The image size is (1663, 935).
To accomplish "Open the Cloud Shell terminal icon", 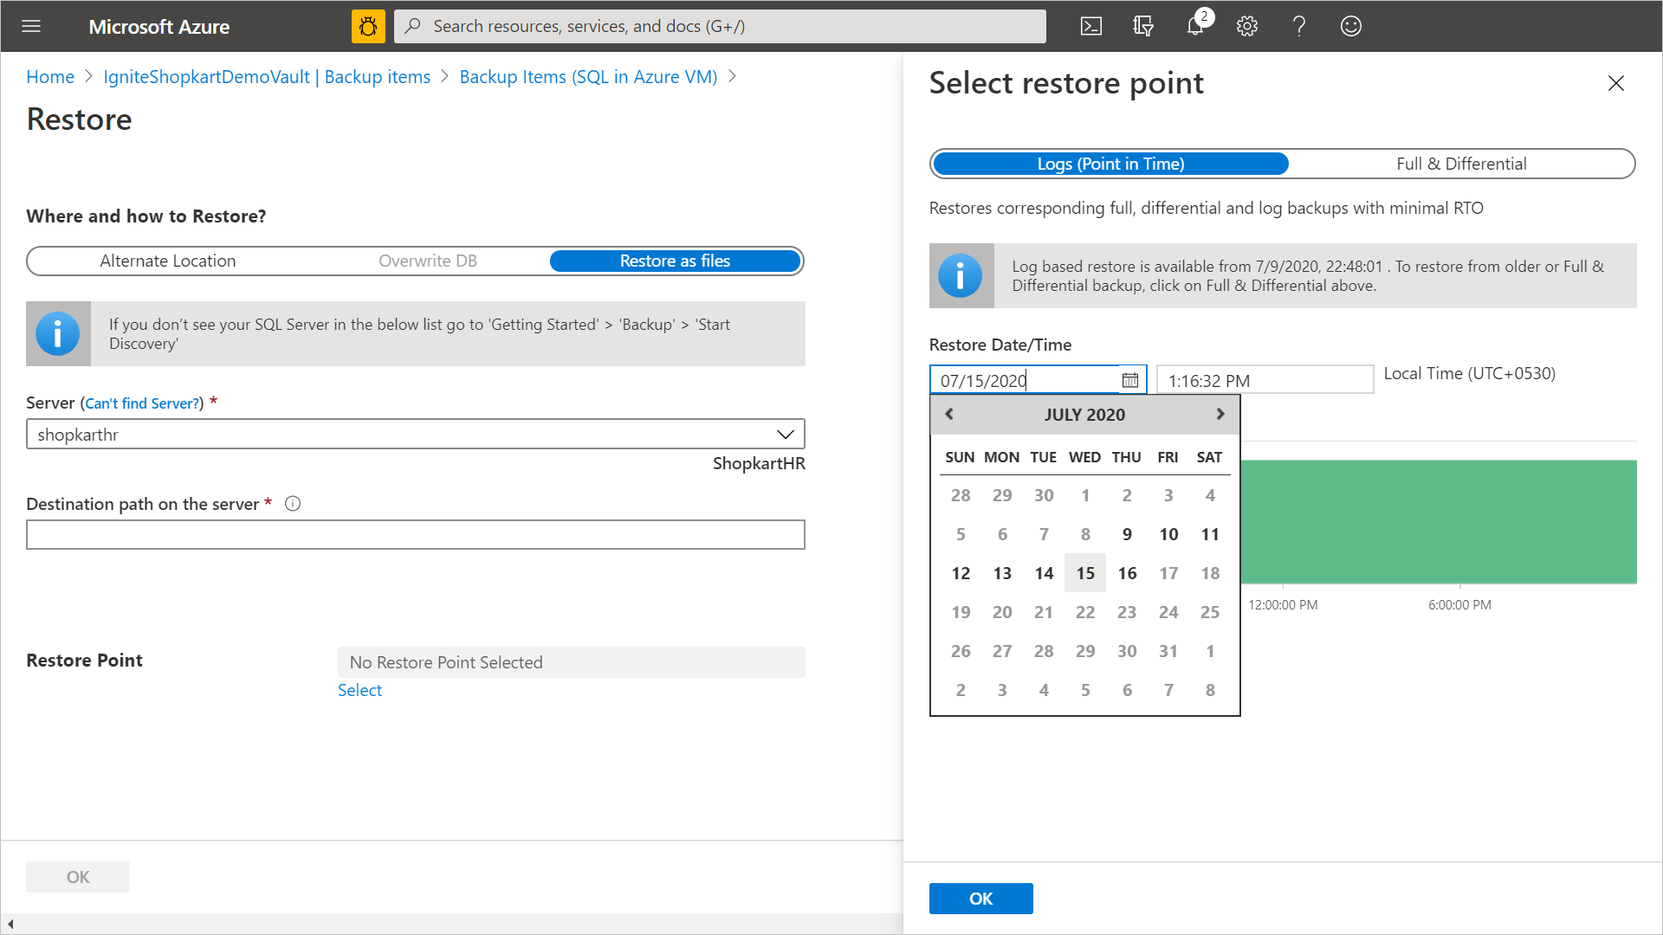I will (1091, 26).
